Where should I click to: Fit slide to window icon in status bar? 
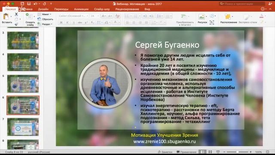tap(268, 152)
